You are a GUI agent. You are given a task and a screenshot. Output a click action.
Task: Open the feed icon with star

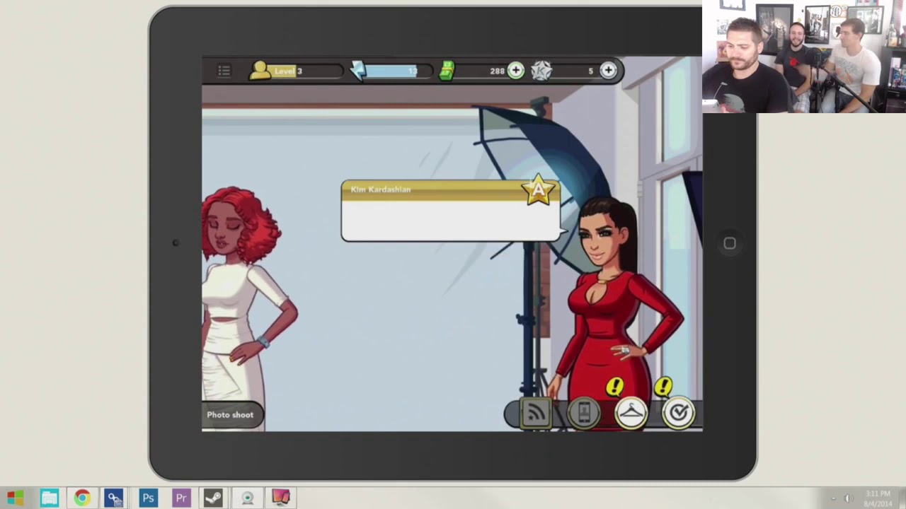[x=536, y=414]
